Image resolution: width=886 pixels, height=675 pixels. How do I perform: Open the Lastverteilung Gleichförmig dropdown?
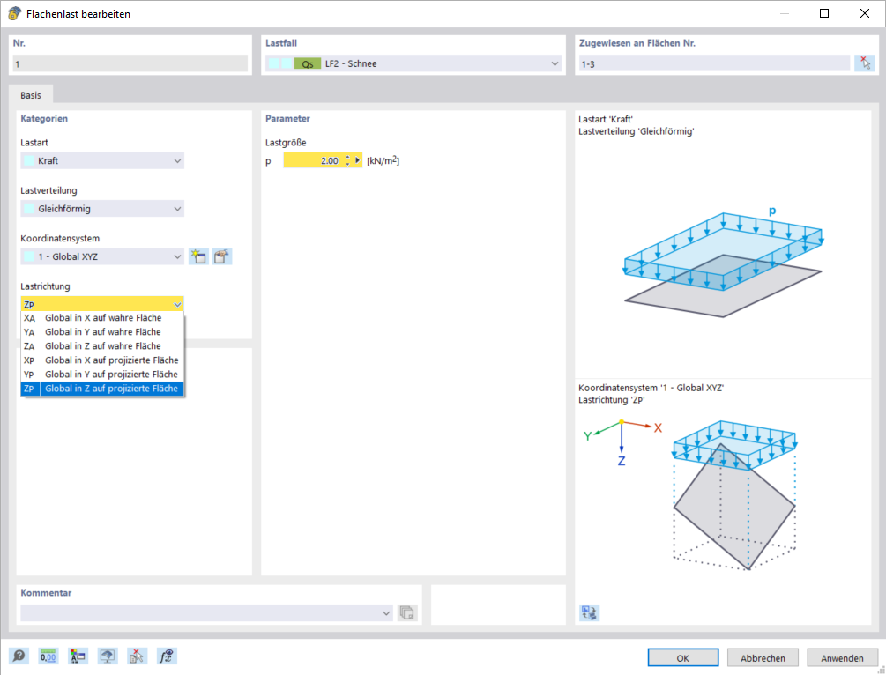click(x=102, y=209)
